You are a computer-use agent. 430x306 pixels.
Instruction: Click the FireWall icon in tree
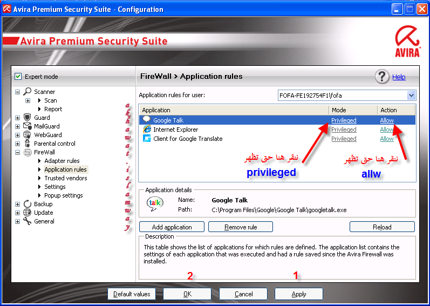pos(28,152)
